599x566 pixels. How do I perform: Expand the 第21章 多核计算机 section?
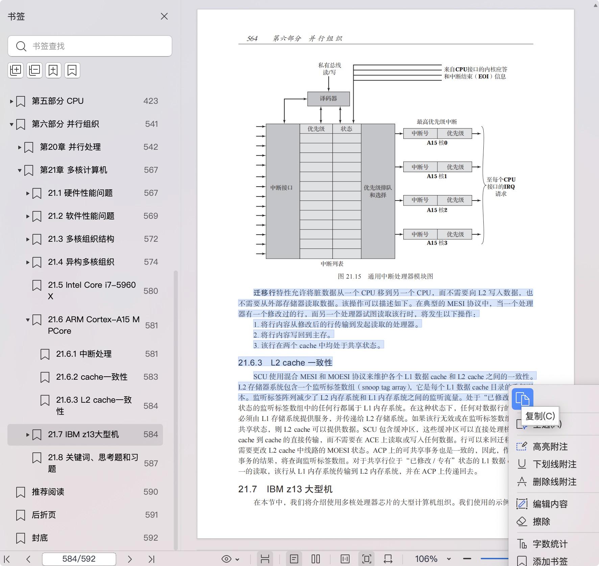pos(20,170)
